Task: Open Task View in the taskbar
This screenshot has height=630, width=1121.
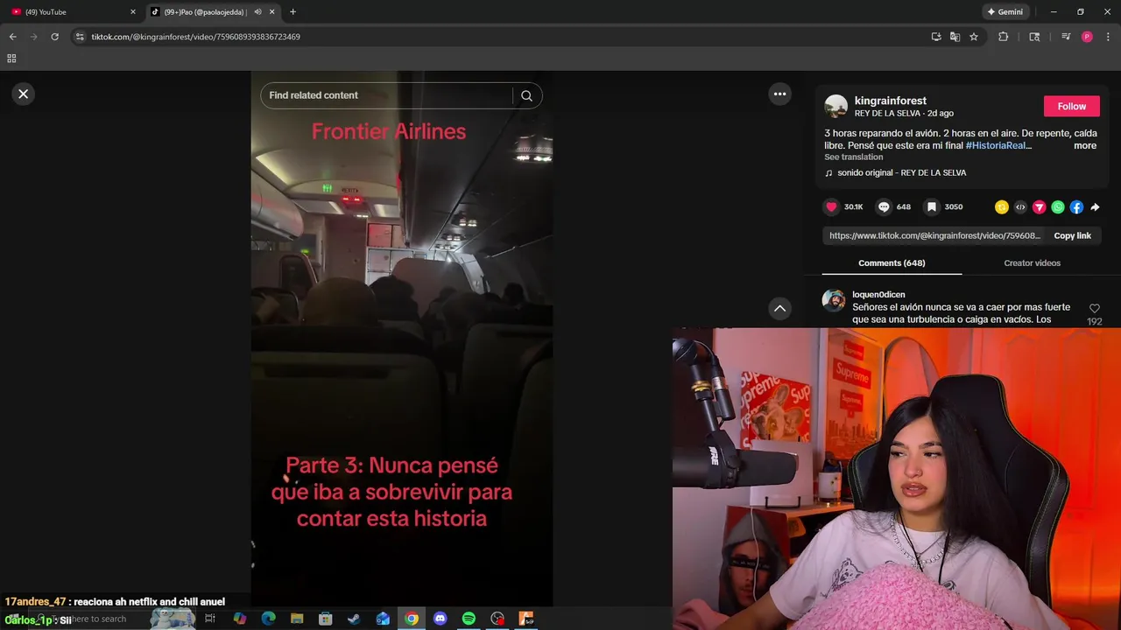Action: pyautogui.click(x=210, y=619)
